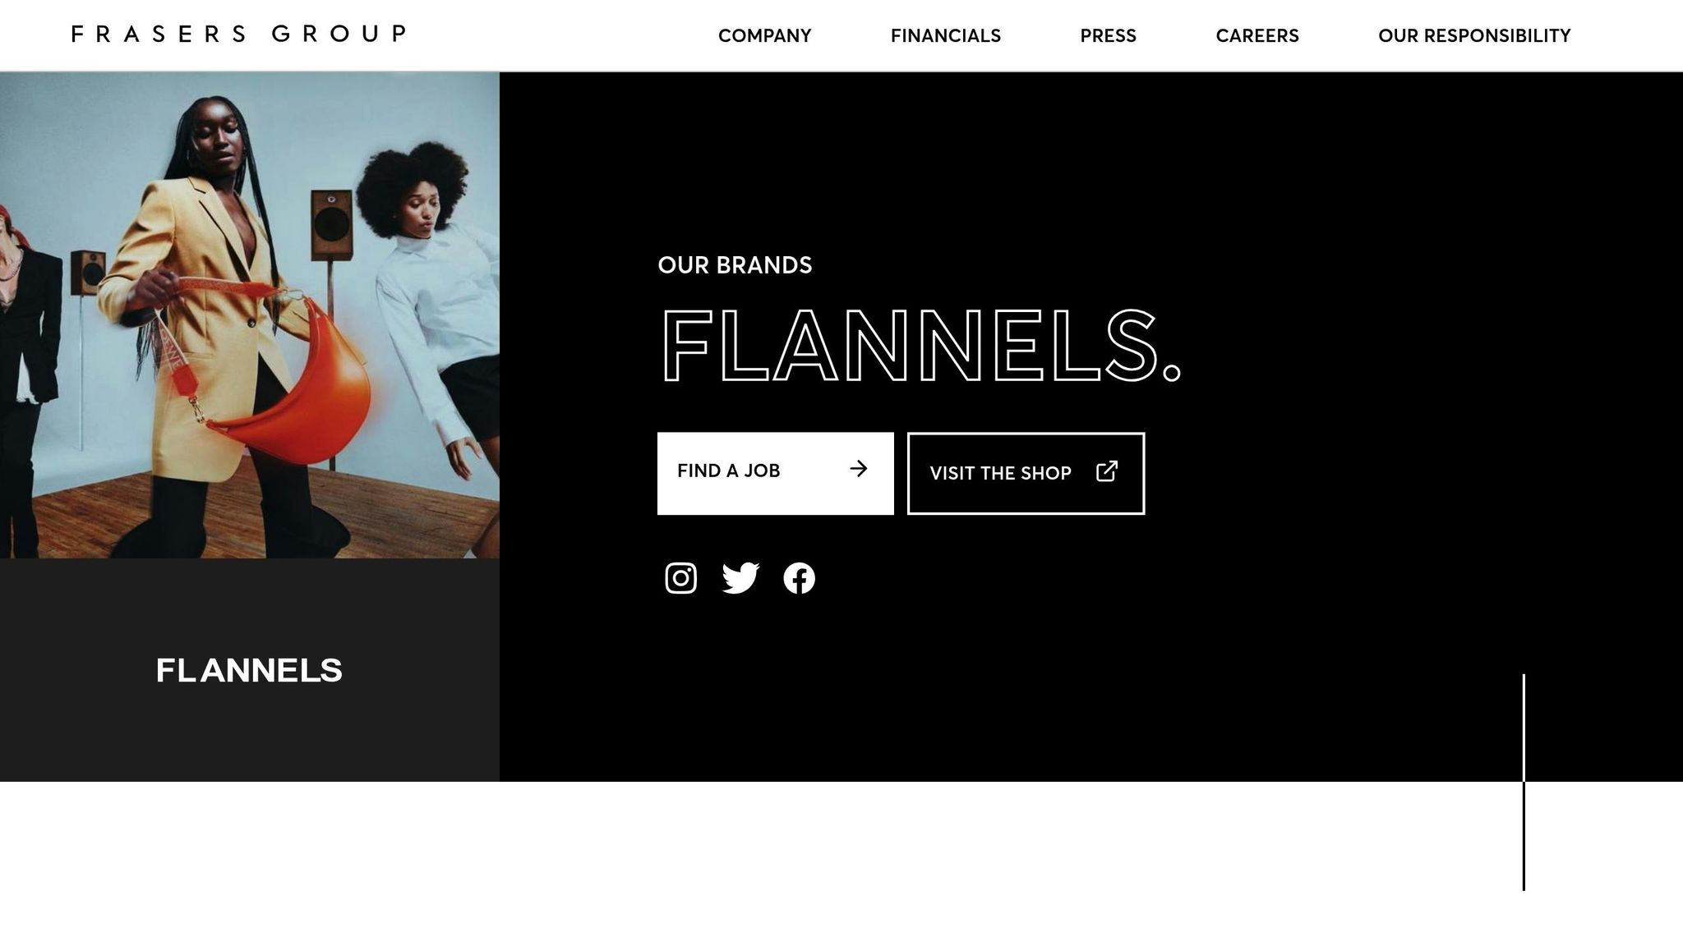Click the woman in the white shirt

tap(436, 312)
